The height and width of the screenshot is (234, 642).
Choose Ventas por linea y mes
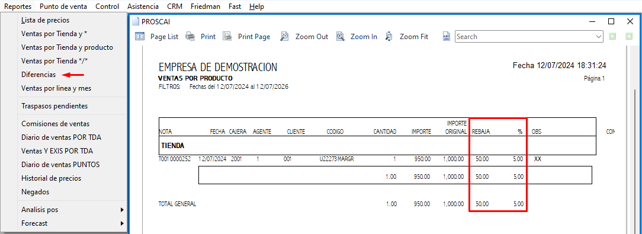(x=56, y=88)
